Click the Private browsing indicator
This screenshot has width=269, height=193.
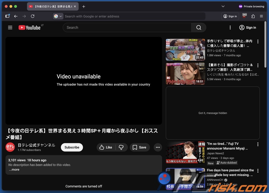click(251, 6)
